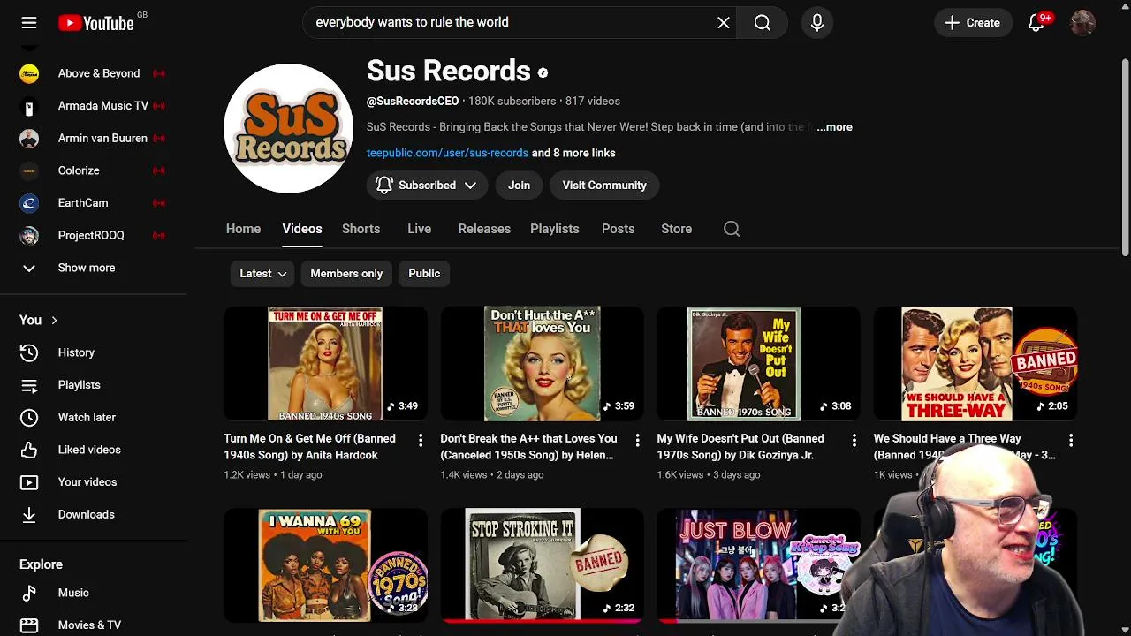Switch to the Posts tab
Viewport: 1131px width, 636px height.
(618, 229)
